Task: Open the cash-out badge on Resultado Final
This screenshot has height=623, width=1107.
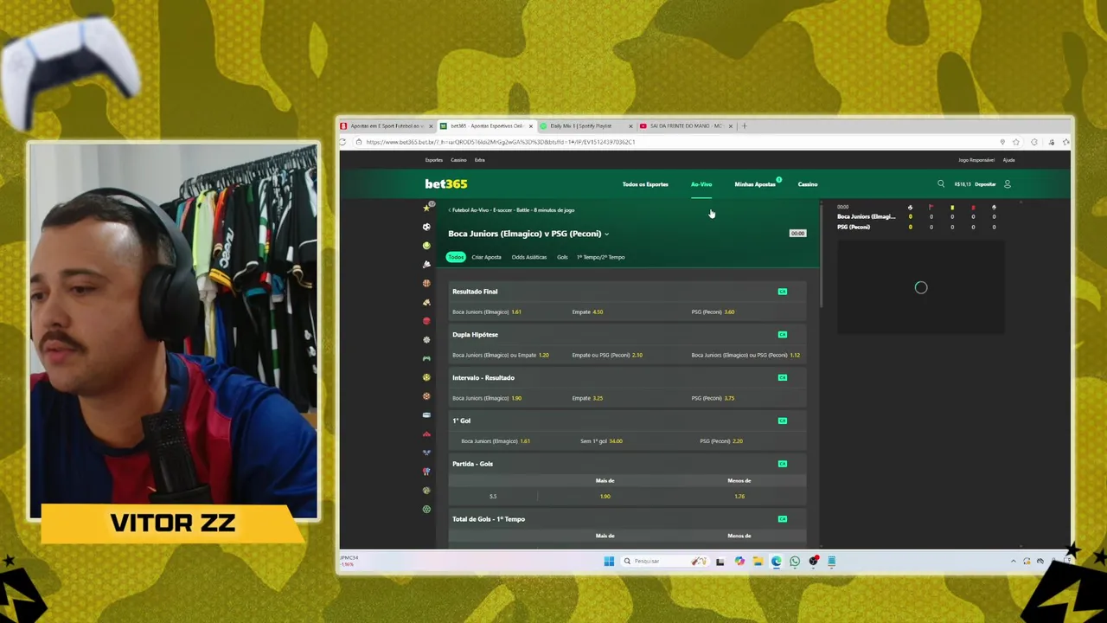Action: [782, 292]
